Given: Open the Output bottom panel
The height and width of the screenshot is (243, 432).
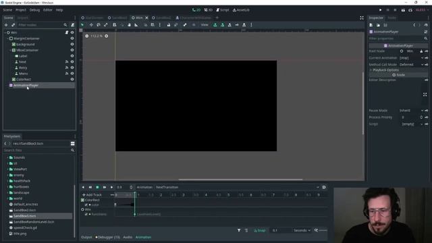Looking at the screenshot, I should click(x=86, y=237).
